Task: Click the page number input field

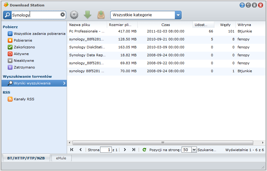Action: pos(106,150)
